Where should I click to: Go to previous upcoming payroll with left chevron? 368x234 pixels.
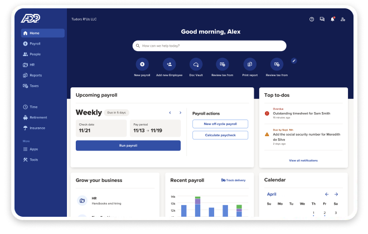click(x=170, y=113)
